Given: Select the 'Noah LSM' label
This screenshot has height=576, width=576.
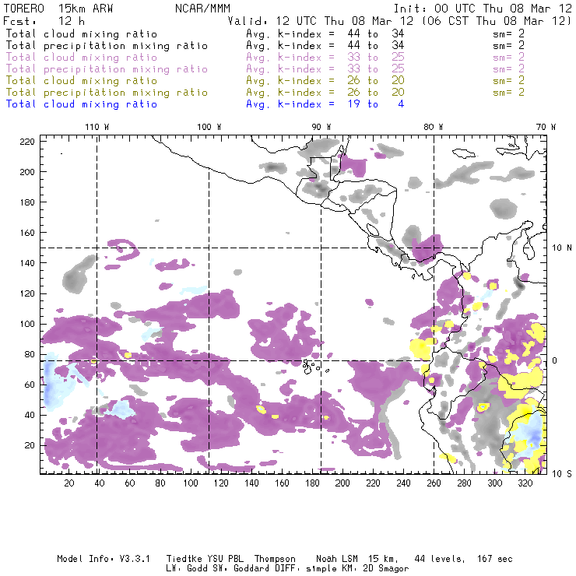Looking at the screenshot, I should tap(337, 559).
